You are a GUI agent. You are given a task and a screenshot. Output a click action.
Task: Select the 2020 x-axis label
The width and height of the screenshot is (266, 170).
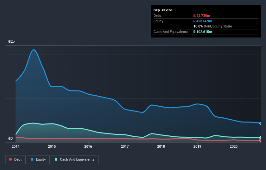point(234,146)
